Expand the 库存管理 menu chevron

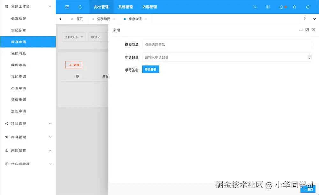(x=50, y=137)
